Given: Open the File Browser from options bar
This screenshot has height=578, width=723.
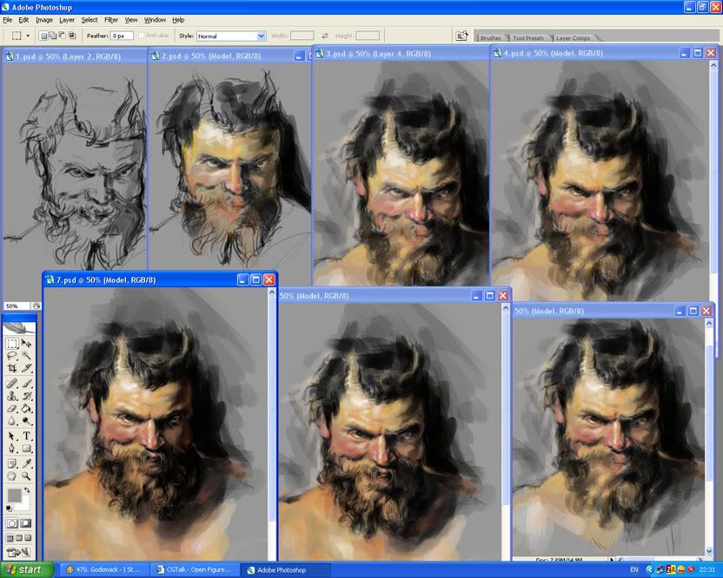Looking at the screenshot, I should pos(462,36).
